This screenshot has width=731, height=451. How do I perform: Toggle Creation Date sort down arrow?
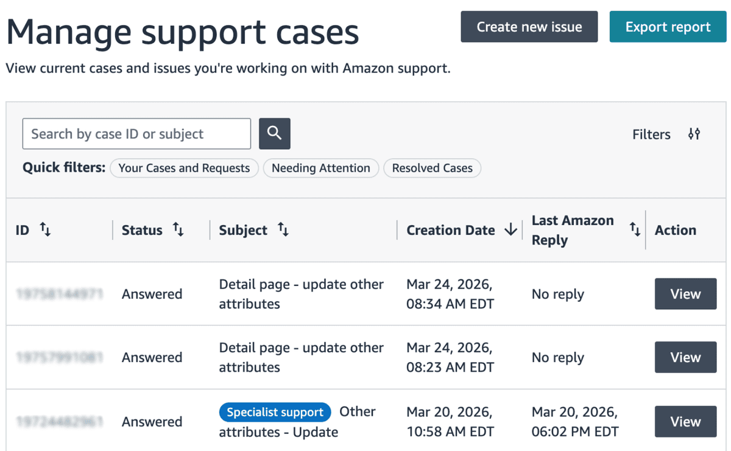click(x=510, y=229)
